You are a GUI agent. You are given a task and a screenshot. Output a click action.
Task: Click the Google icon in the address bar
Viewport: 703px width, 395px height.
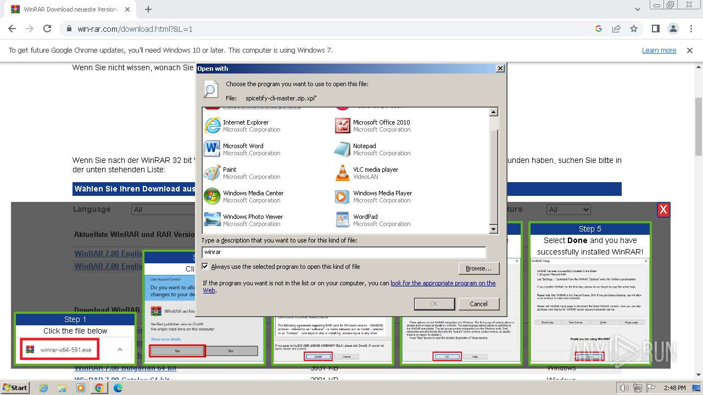coord(599,29)
